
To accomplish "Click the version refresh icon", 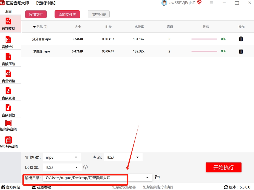I will click(226, 187).
